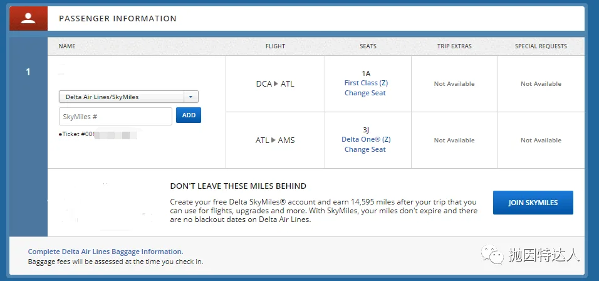Click the arrow icon between ATL and AMS

273,140
